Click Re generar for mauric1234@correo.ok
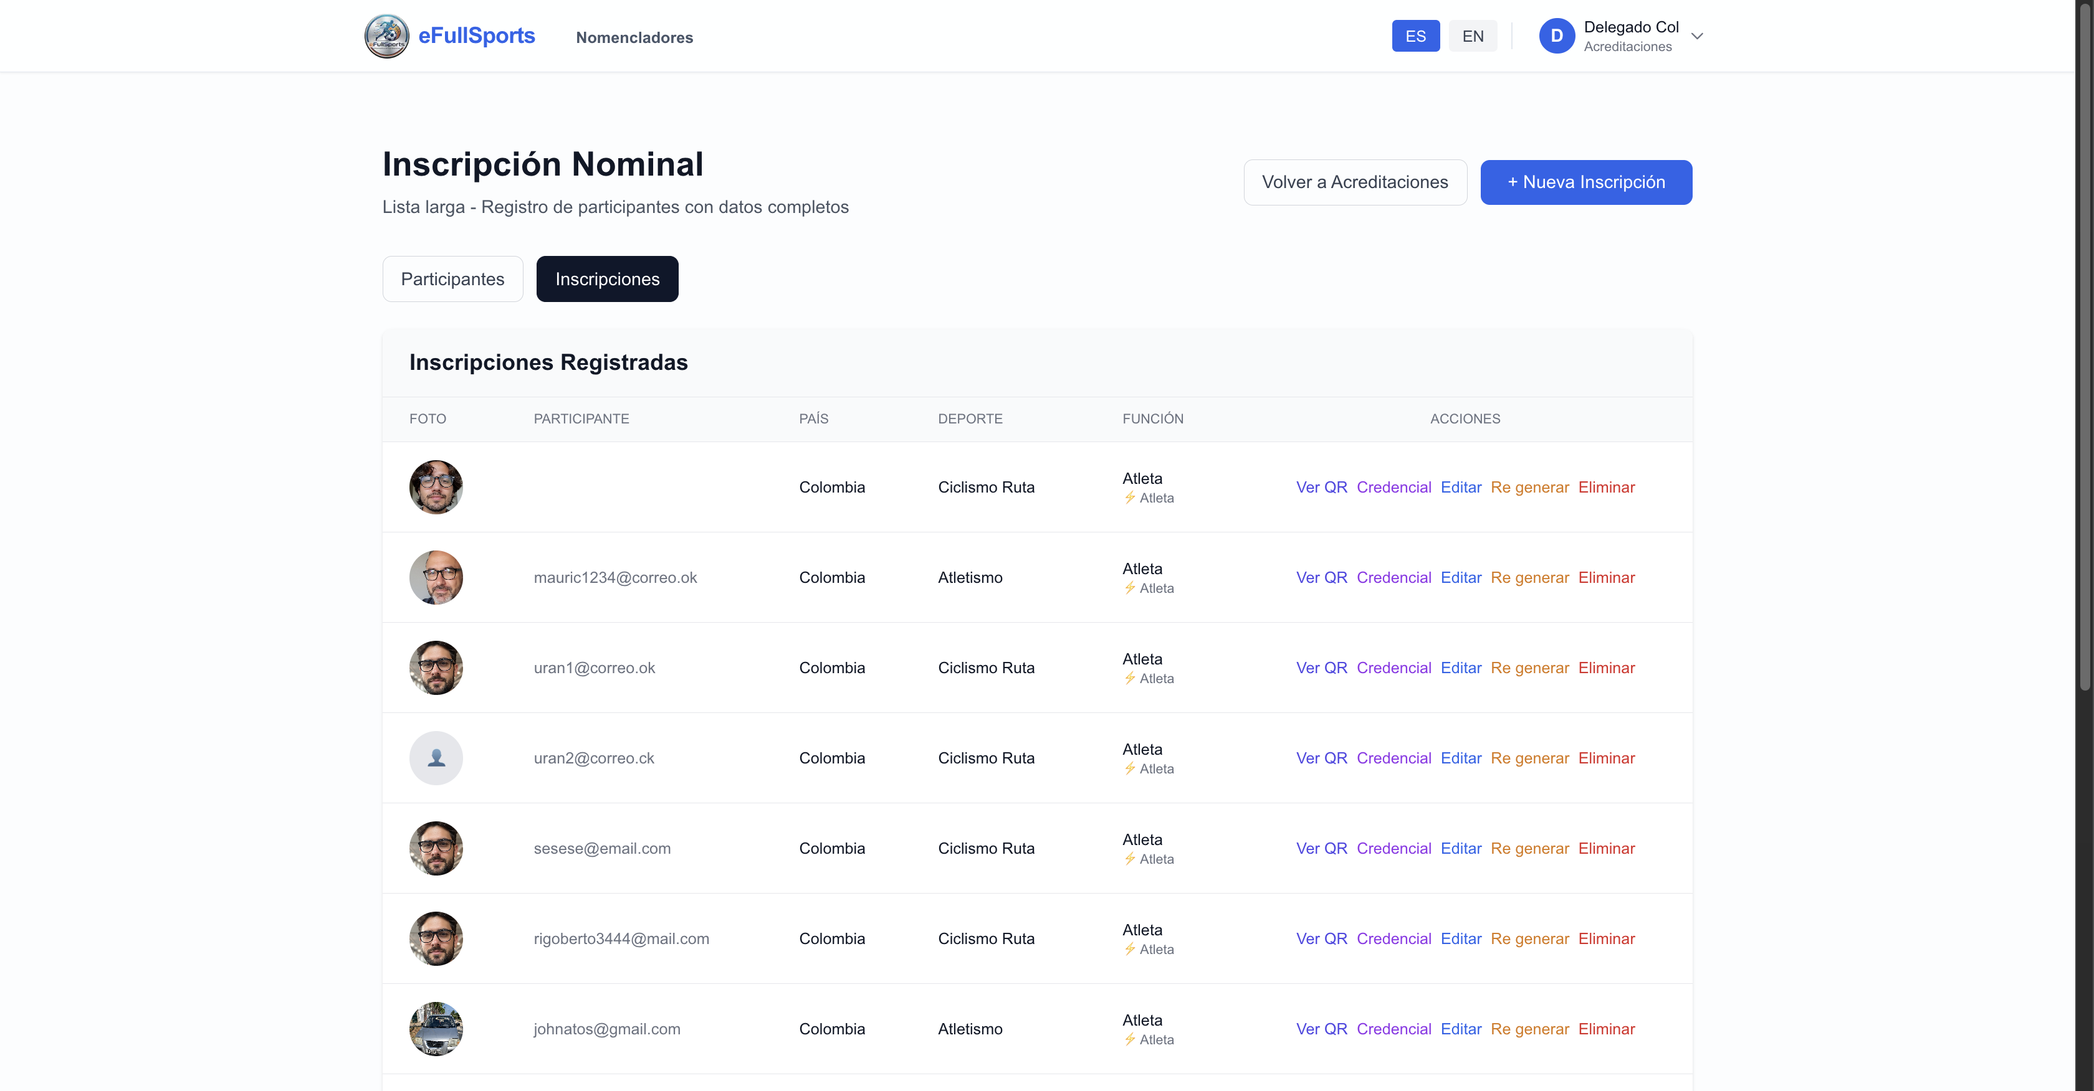 (1529, 578)
